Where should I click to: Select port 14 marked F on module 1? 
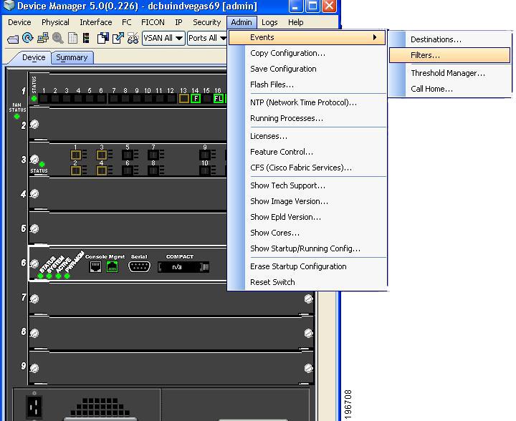point(195,99)
